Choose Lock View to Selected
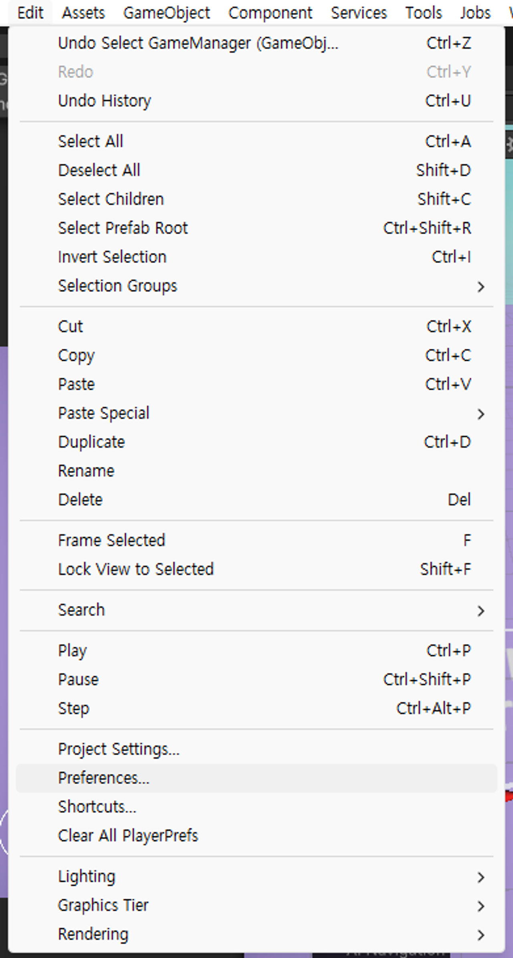 [256, 569]
